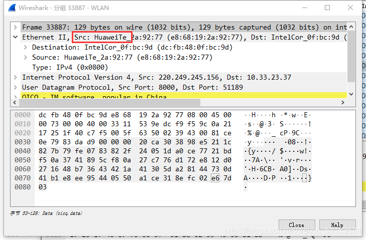Click the tree pane scroll up arrow
Viewport: 366px width, 240px height.
click(351, 27)
